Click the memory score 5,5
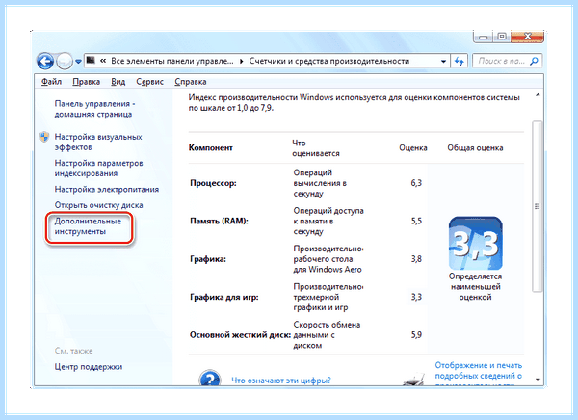578x420 pixels. pos(416,221)
